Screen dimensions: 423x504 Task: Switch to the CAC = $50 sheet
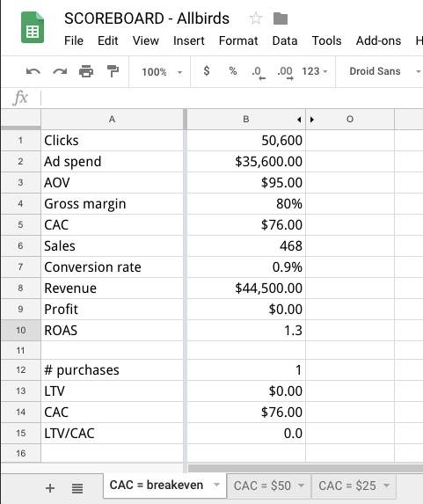point(262,486)
